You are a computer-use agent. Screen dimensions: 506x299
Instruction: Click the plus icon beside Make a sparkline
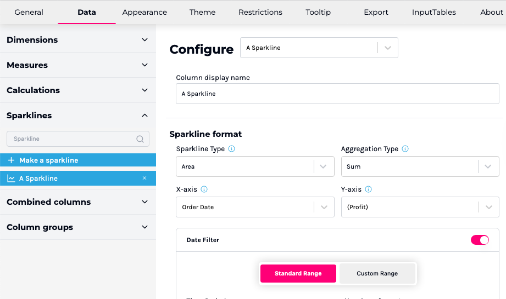pos(11,160)
